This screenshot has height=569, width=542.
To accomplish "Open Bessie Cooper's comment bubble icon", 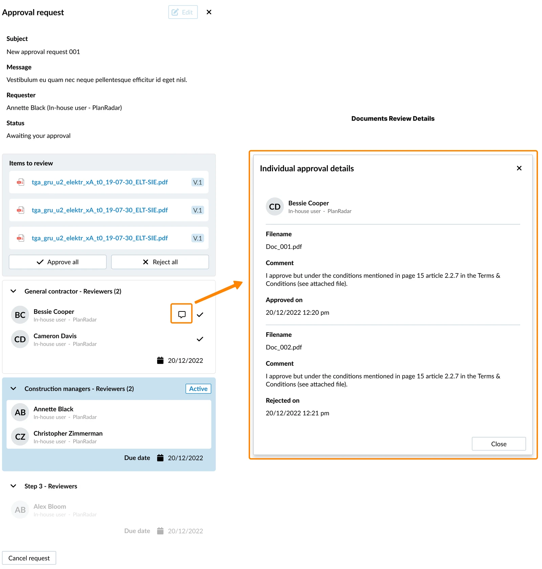I will [182, 314].
